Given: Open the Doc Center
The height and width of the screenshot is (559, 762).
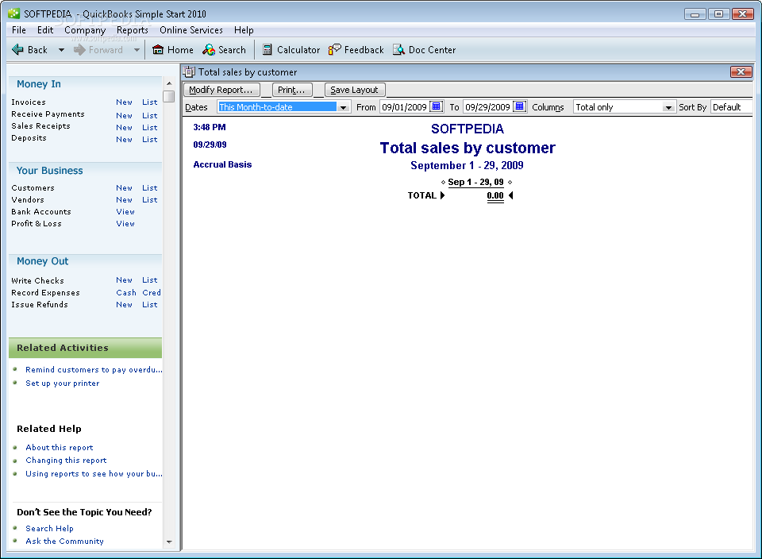Looking at the screenshot, I should click(x=424, y=49).
